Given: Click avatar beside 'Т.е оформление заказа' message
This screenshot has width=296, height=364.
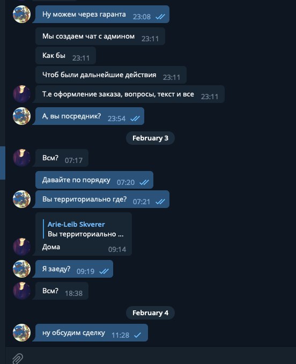Looking at the screenshot, I should pyautogui.click(x=21, y=94).
